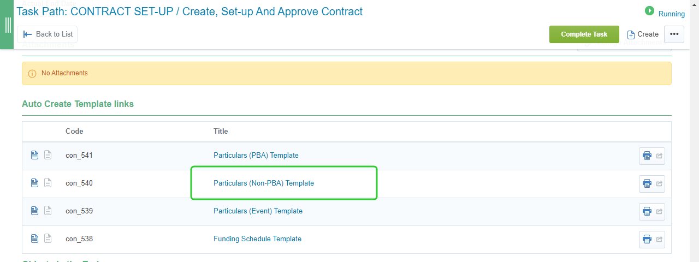Print the con_539 Event template

click(x=647, y=211)
